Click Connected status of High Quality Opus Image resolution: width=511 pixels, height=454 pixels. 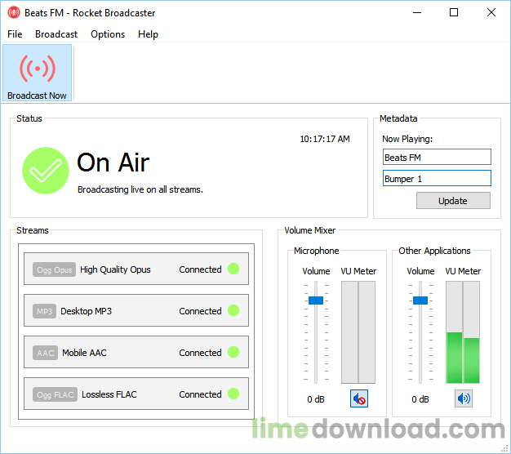click(x=201, y=269)
